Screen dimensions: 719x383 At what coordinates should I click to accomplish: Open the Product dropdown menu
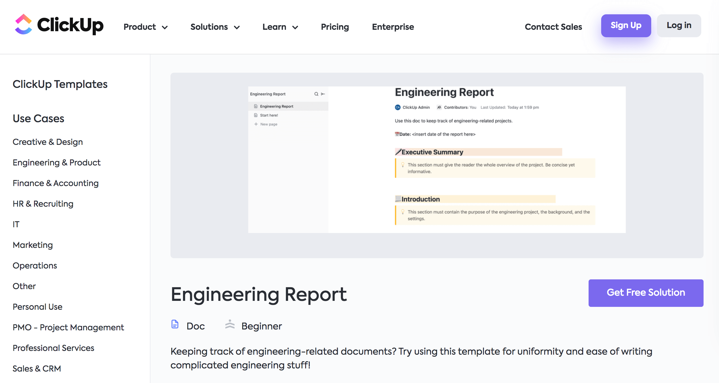pos(146,27)
